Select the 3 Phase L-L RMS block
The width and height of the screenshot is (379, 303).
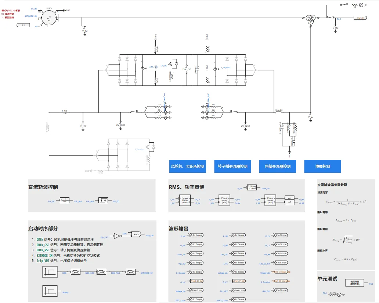point(252,187)
